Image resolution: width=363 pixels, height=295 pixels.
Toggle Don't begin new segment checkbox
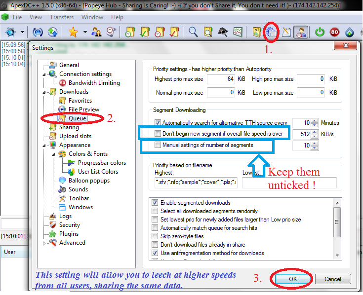158,133
